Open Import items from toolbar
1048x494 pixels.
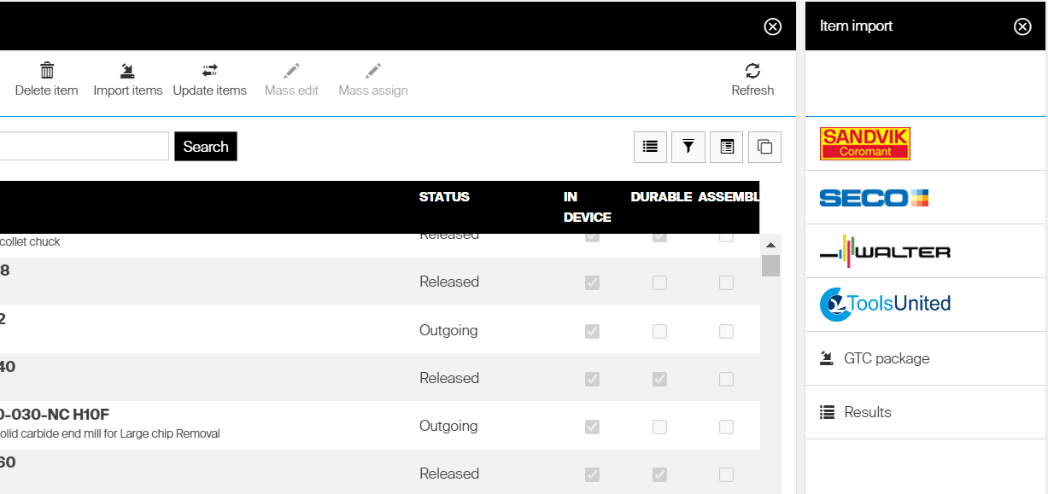[127, 71]
